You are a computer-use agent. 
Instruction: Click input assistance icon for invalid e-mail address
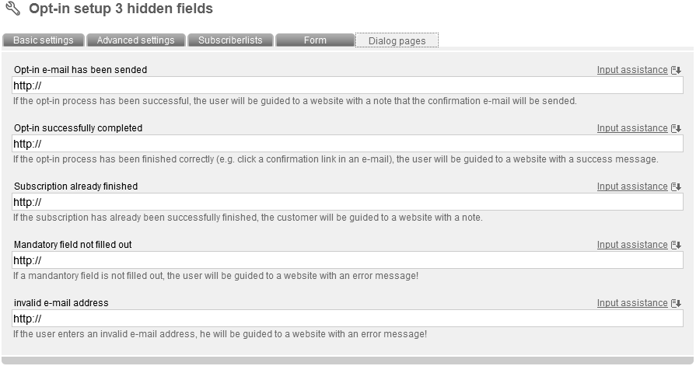[677, 303]
